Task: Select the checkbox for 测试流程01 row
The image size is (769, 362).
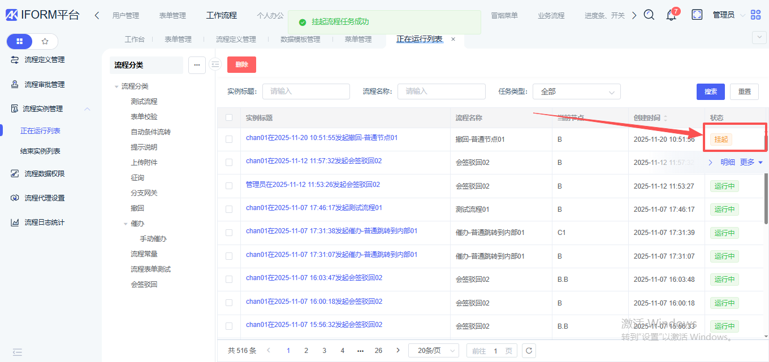Action: coord(229,209)
